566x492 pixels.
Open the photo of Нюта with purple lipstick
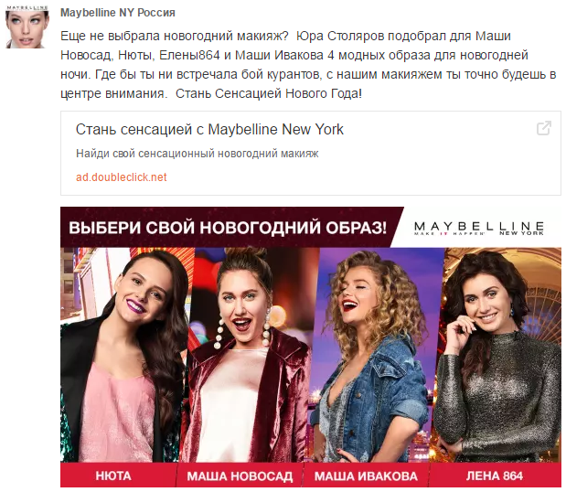(124, 355)
